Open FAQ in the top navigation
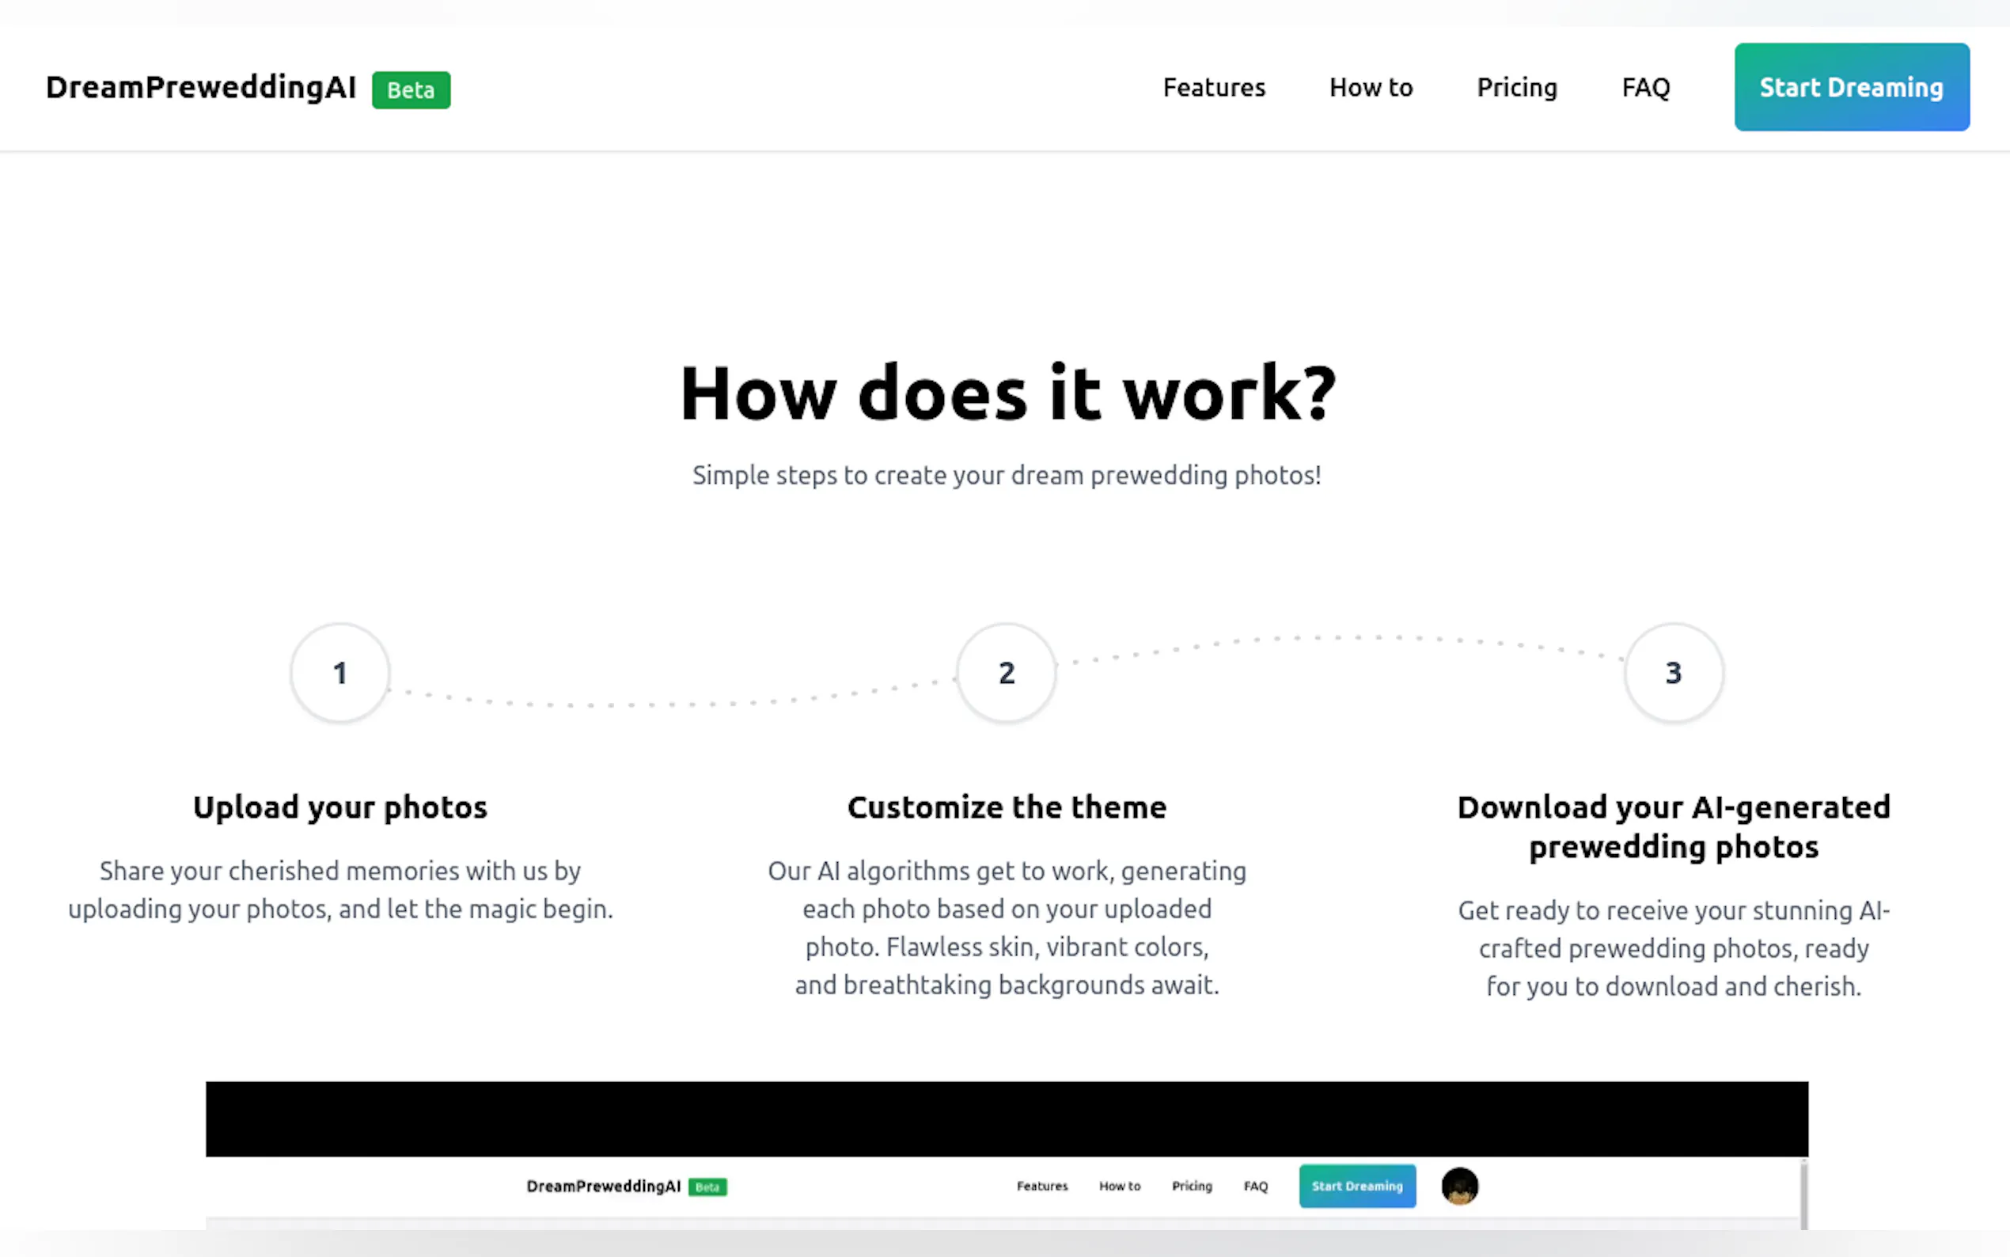The height and width of the screenshot is (1257, 2010). pos(1645,87)
